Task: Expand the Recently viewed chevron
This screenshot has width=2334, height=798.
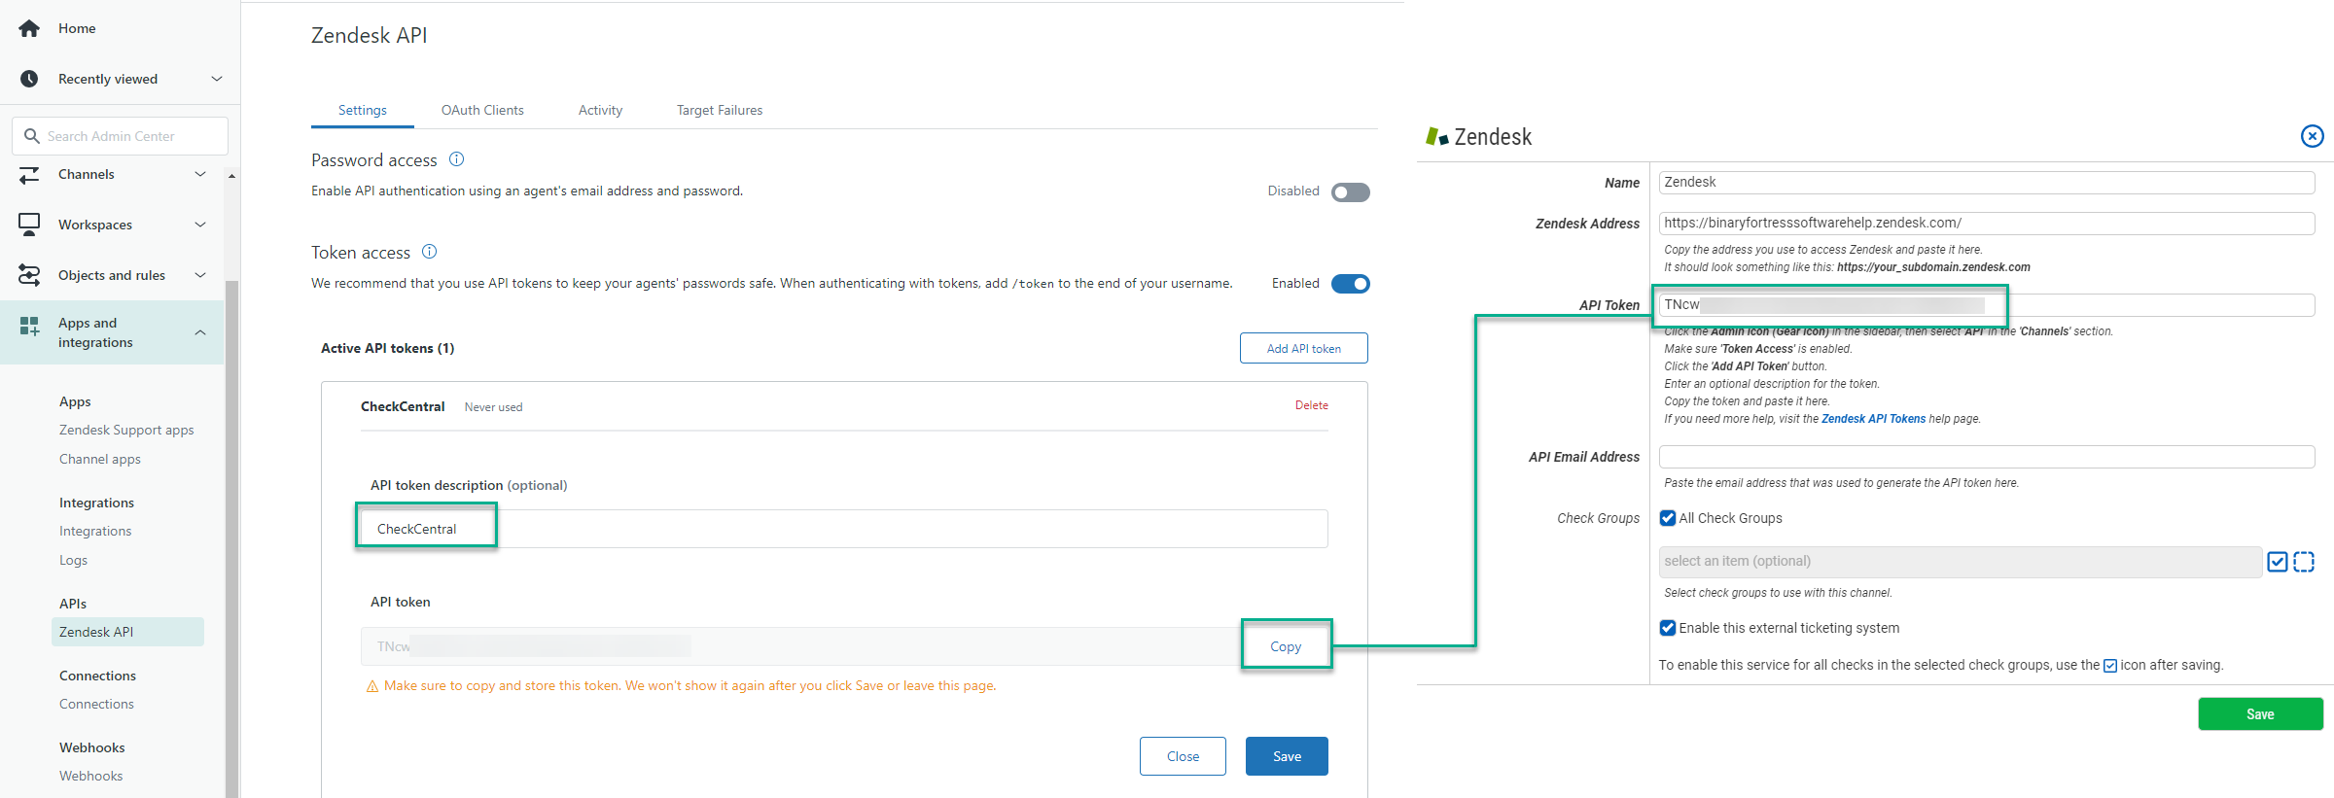Action: click(217, 79)
